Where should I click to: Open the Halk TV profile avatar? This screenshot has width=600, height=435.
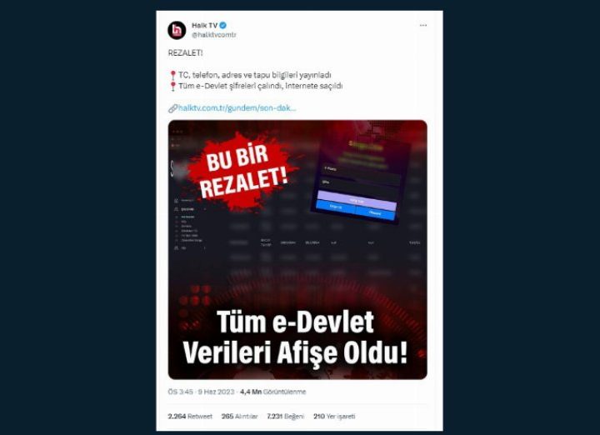177,30
